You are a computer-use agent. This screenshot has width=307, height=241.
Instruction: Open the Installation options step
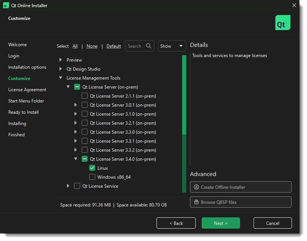click(x=27, y=67)
